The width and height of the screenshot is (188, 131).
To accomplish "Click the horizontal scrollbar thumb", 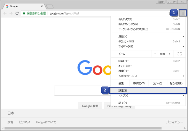I will tap(83, 128).
